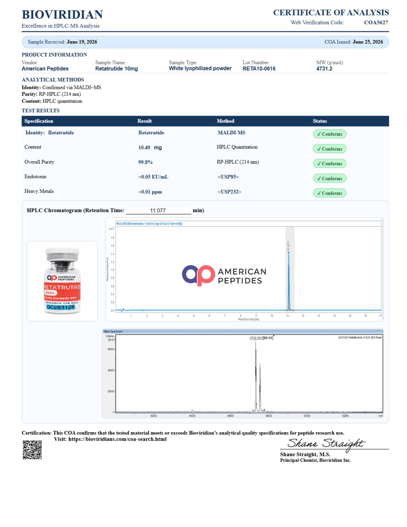Image resolution: width=407 pixels, height=527 pixels.
Task: Click the Content: HPLC quantitation line
Action: coord(52,101)
